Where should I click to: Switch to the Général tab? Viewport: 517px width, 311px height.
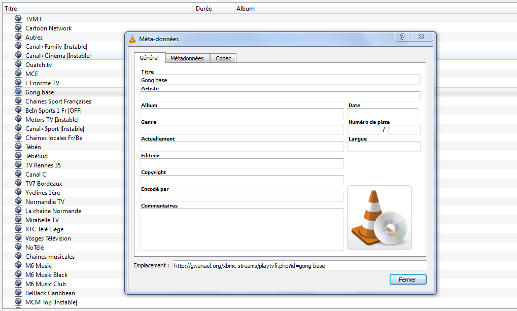[x=149, y=58]
